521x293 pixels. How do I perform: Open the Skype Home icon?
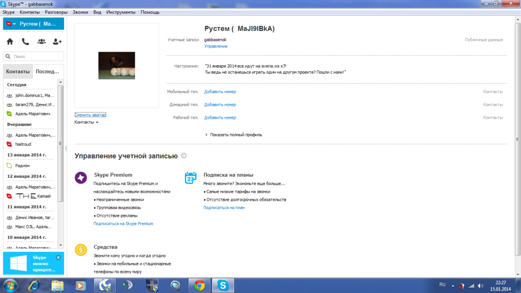[x=10, y=42]
